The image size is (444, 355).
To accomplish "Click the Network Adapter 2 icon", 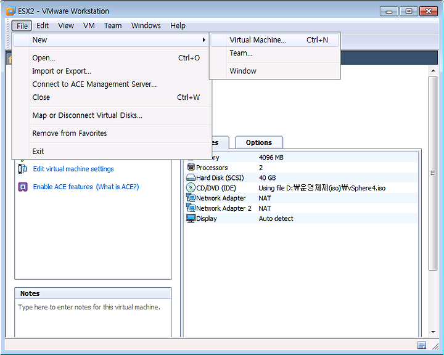I will click(191, 208).
